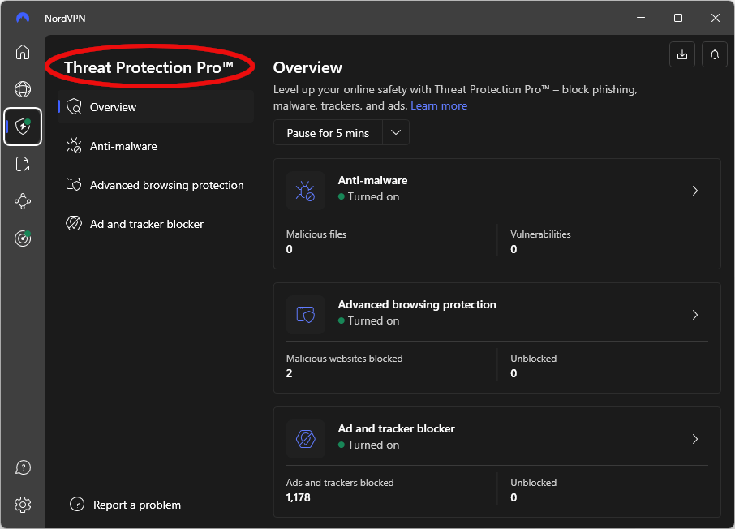Close the NordVPN window

coord(715,18)
